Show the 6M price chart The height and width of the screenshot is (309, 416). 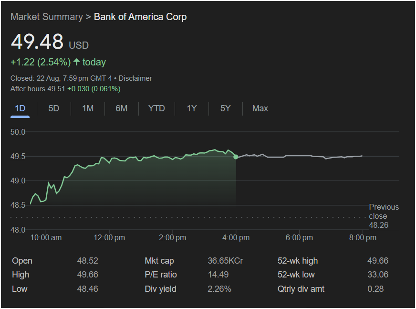[x=122, y=108]
